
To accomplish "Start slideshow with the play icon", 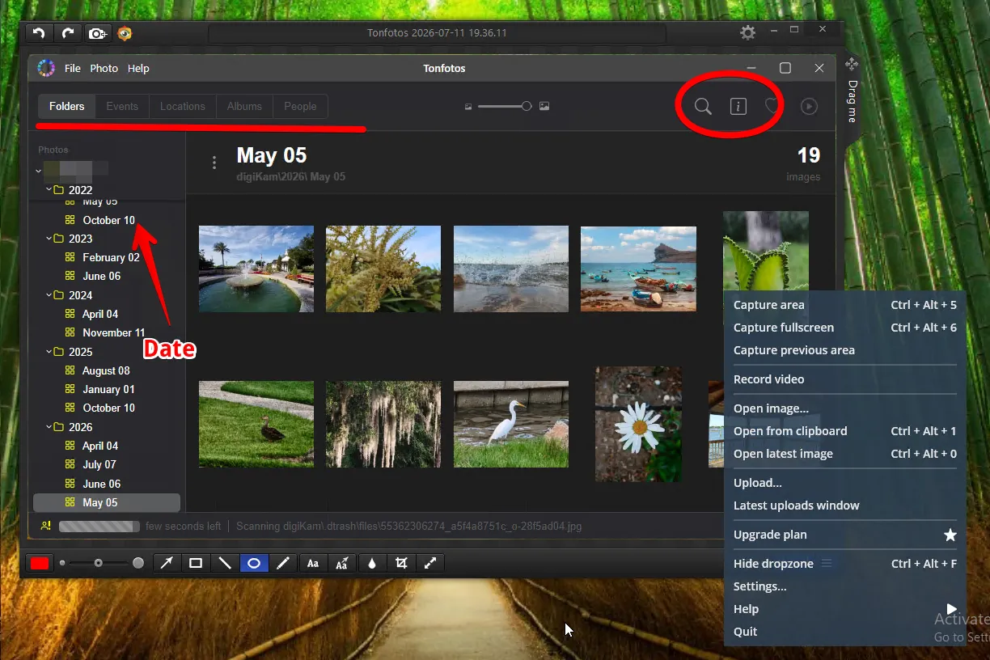I will (x=809, y=106).
